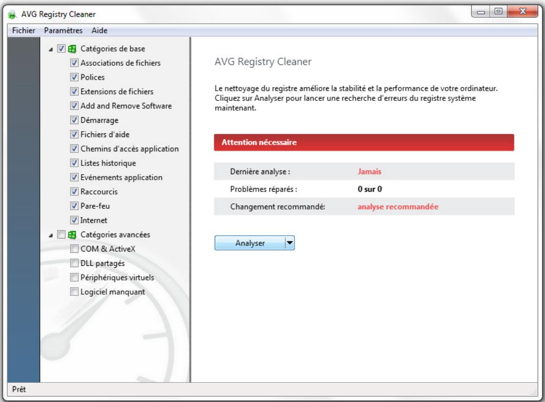Click the AVG Registry Cleaner title bar icon
This screenshot has width=545, height=402.
pyautogui.click(x=13, y=14)
